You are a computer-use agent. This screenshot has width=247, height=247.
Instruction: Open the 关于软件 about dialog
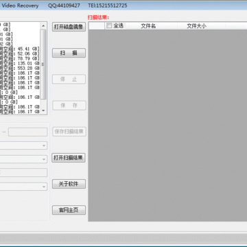(x=69, y=184)
